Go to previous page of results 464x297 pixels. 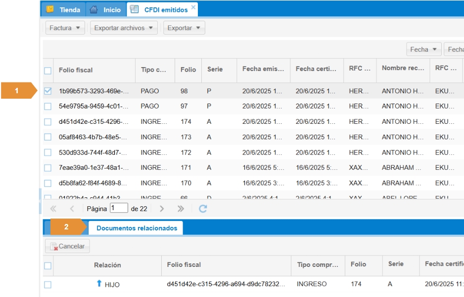coord(72,209)
